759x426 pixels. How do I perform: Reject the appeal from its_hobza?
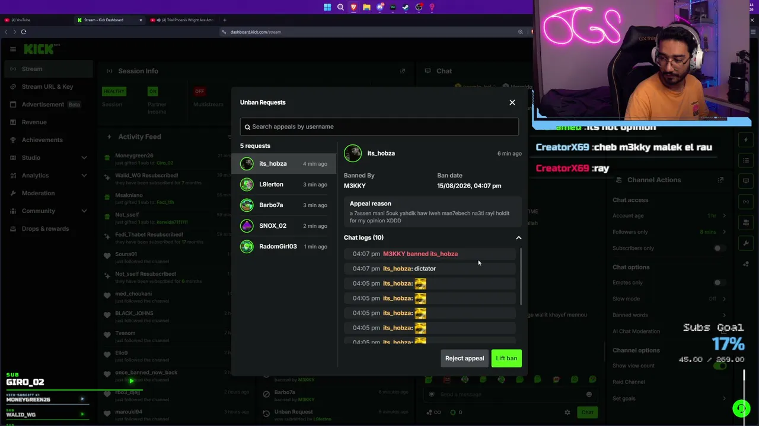click(x=464, y=358)
